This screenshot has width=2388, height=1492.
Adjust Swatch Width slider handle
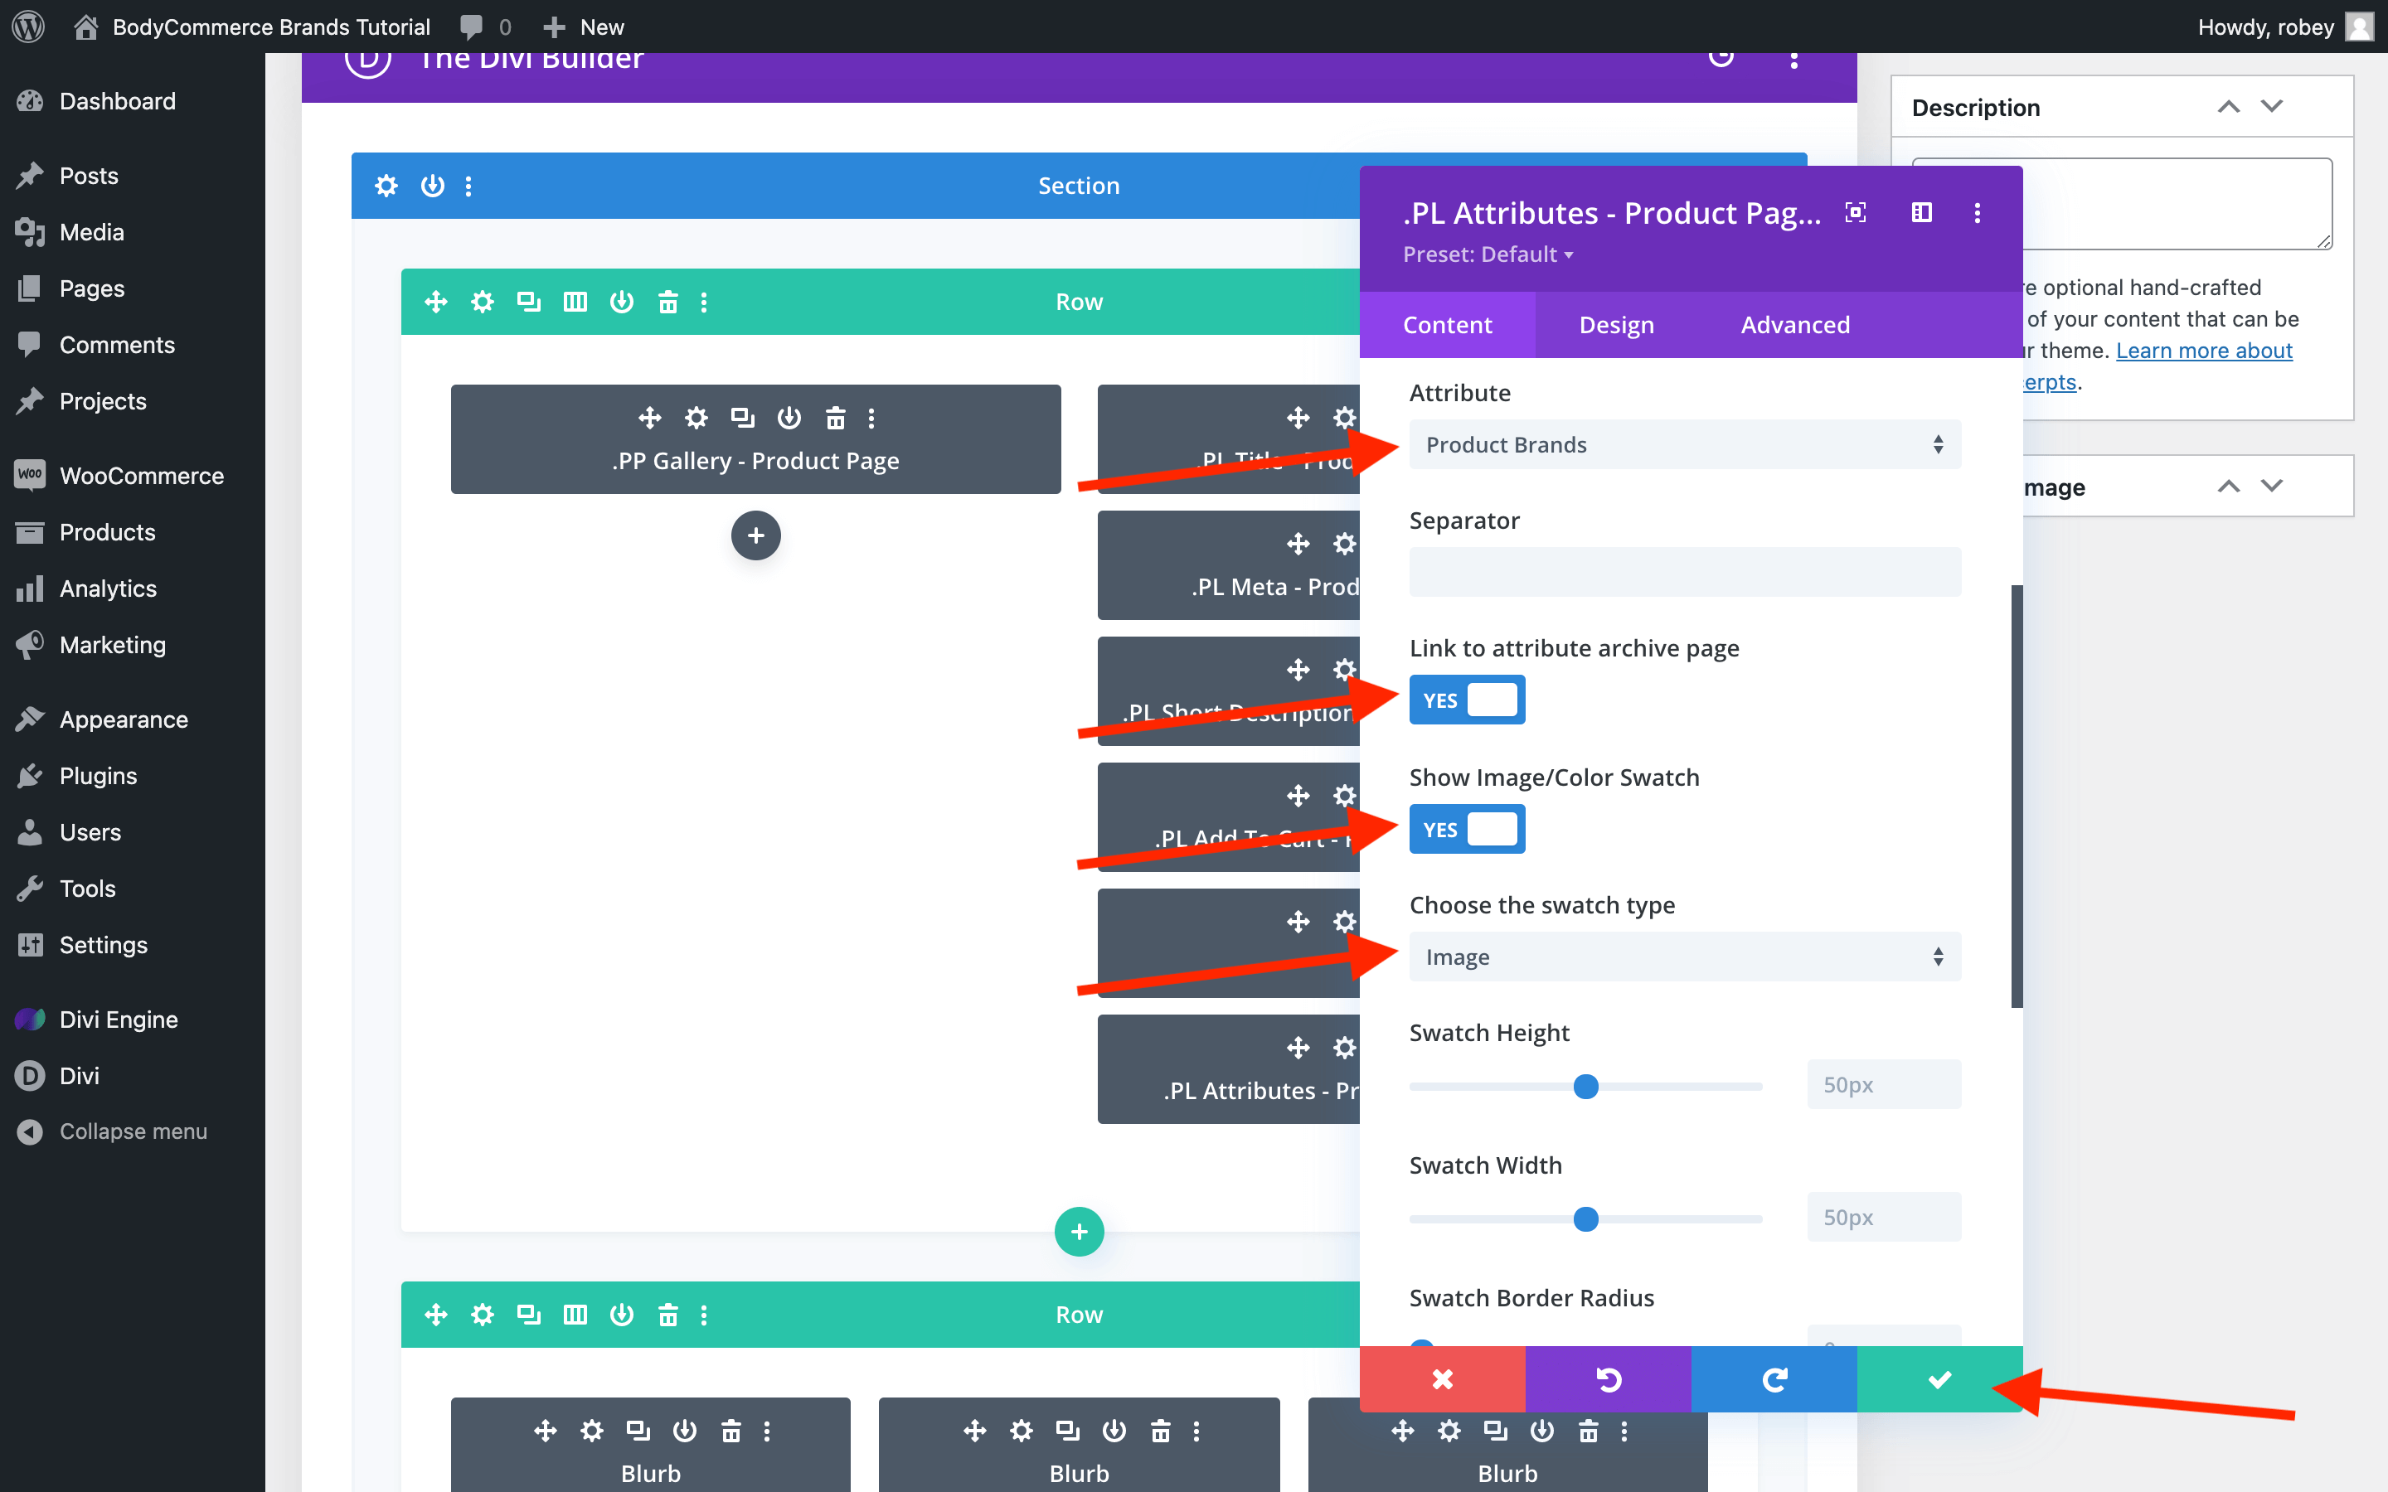1585,1218
